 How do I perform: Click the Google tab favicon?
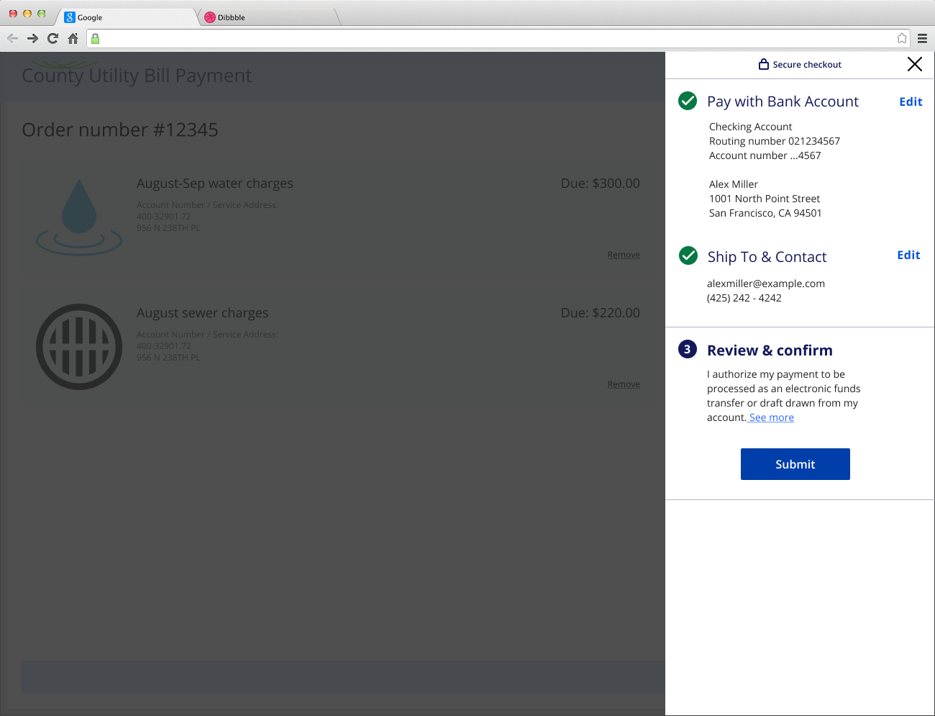pyautogui.click(x=70, y=17)
